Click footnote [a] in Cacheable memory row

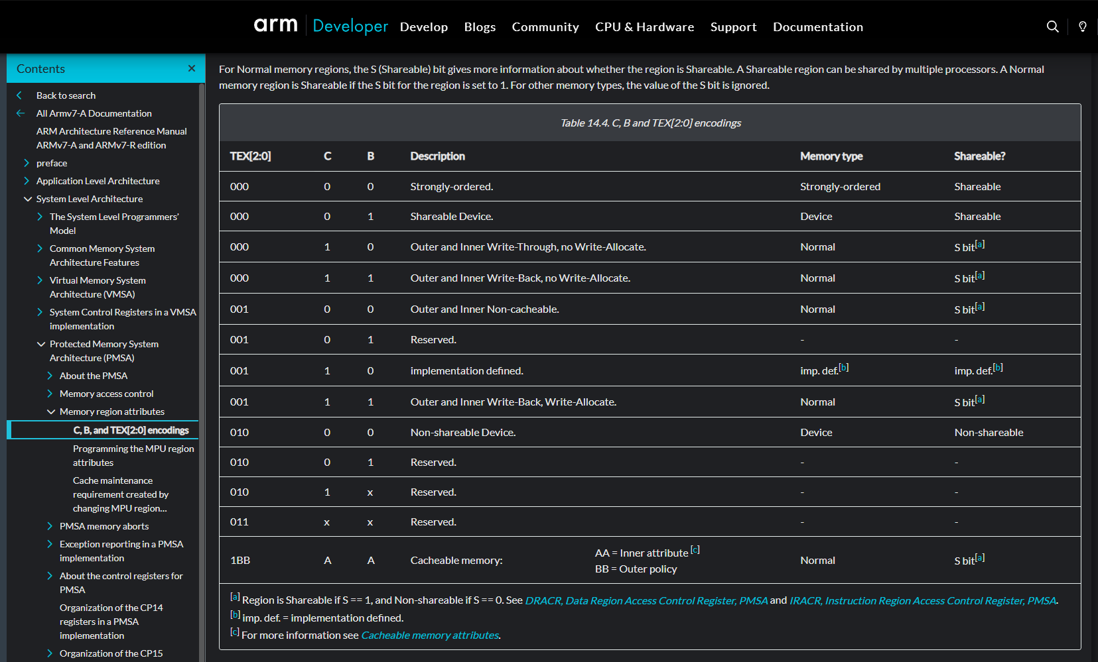[x=980, y=557]
